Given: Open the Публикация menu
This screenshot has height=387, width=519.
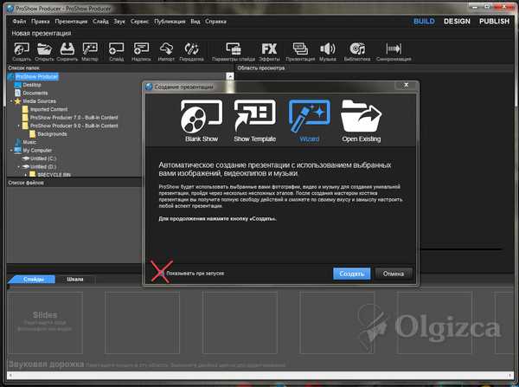Looking at the screenshot, I should click(170, 22).
